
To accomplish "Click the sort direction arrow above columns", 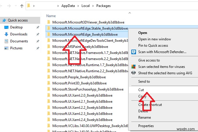I will (x=130, y=13).
